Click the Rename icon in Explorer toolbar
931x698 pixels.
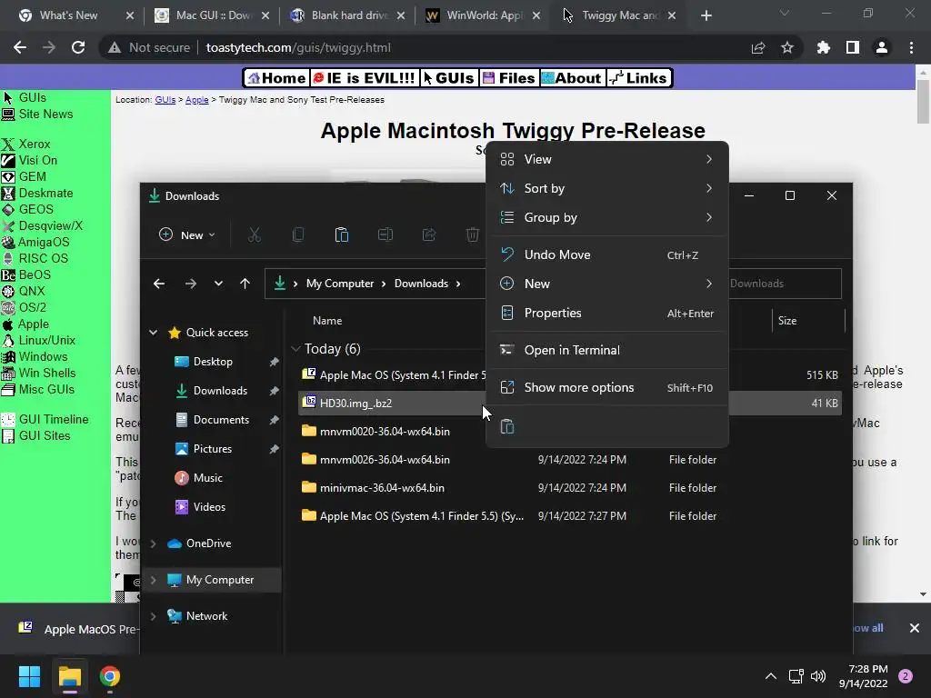point(385,235)
